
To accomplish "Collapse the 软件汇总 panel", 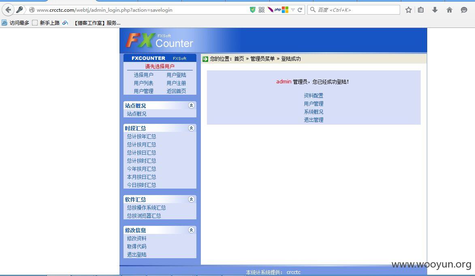I will (191, 199).
